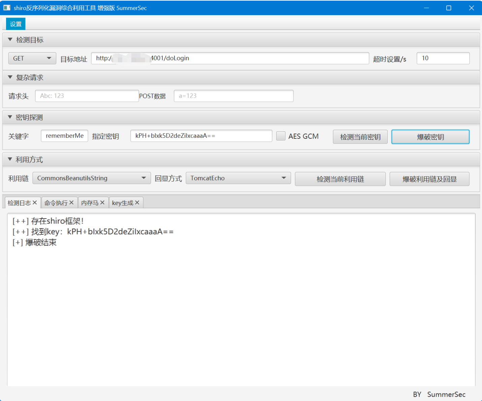This screenshot has width=482, height=401.
Task: Close the 检测日志 tab
Action: pos(35,203)
